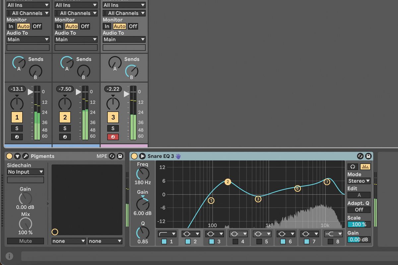Enable audition mode with EQ headphone icon

(x=353, y=167)
